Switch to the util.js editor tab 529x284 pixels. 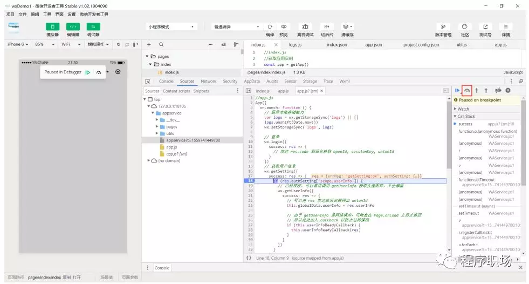click(x=462, y=45)
